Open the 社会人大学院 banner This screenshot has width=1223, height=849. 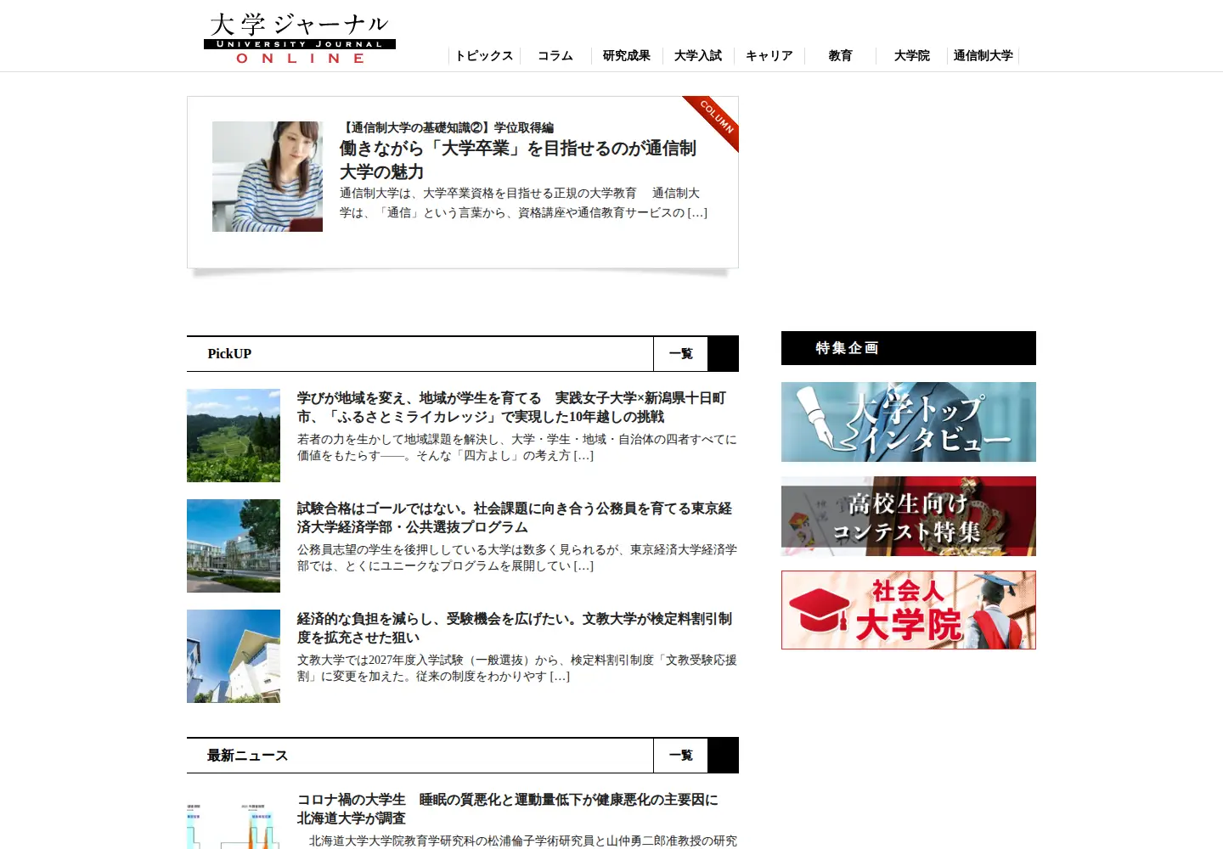[x=909, y=610]
